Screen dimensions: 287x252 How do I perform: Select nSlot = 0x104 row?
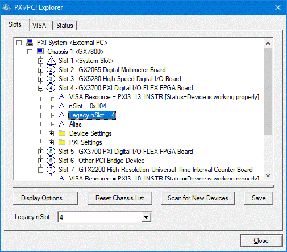tap(88, 106)
